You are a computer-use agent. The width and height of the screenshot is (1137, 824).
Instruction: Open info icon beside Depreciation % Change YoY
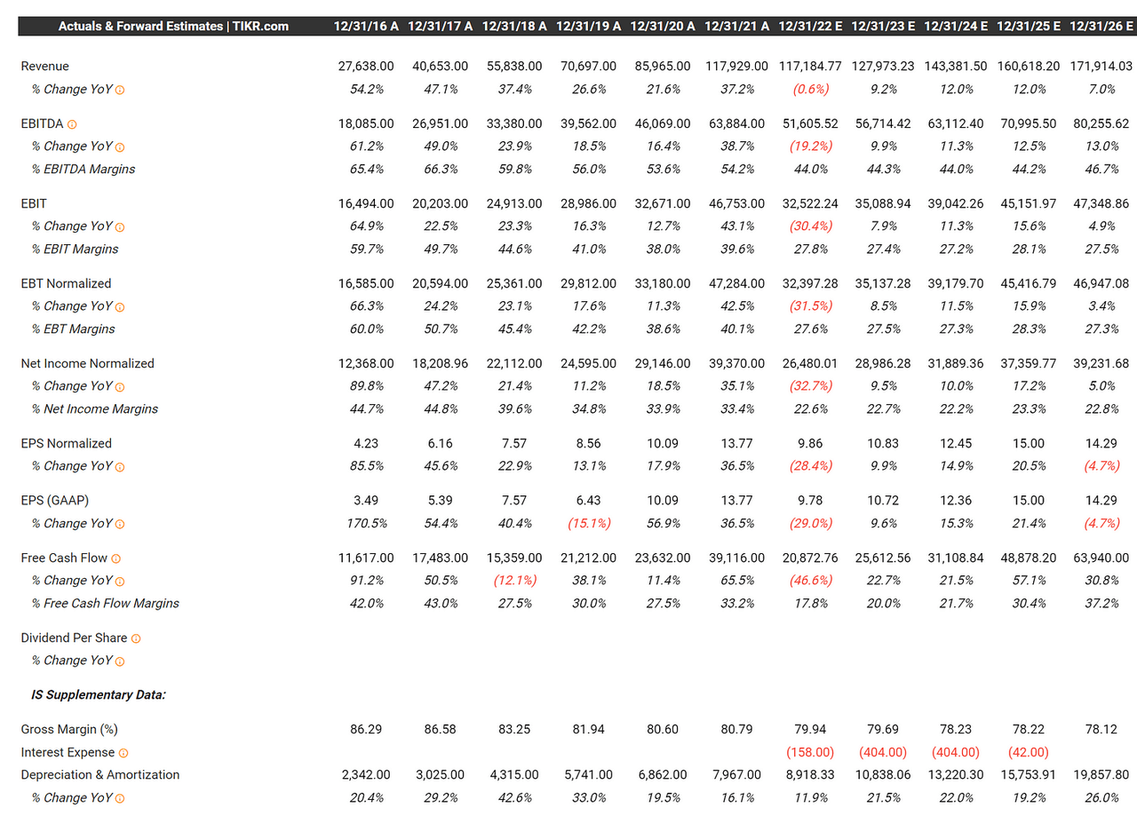(x=120, y=798)
